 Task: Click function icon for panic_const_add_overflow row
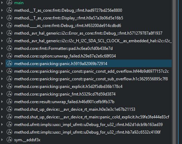pos(9,71)
